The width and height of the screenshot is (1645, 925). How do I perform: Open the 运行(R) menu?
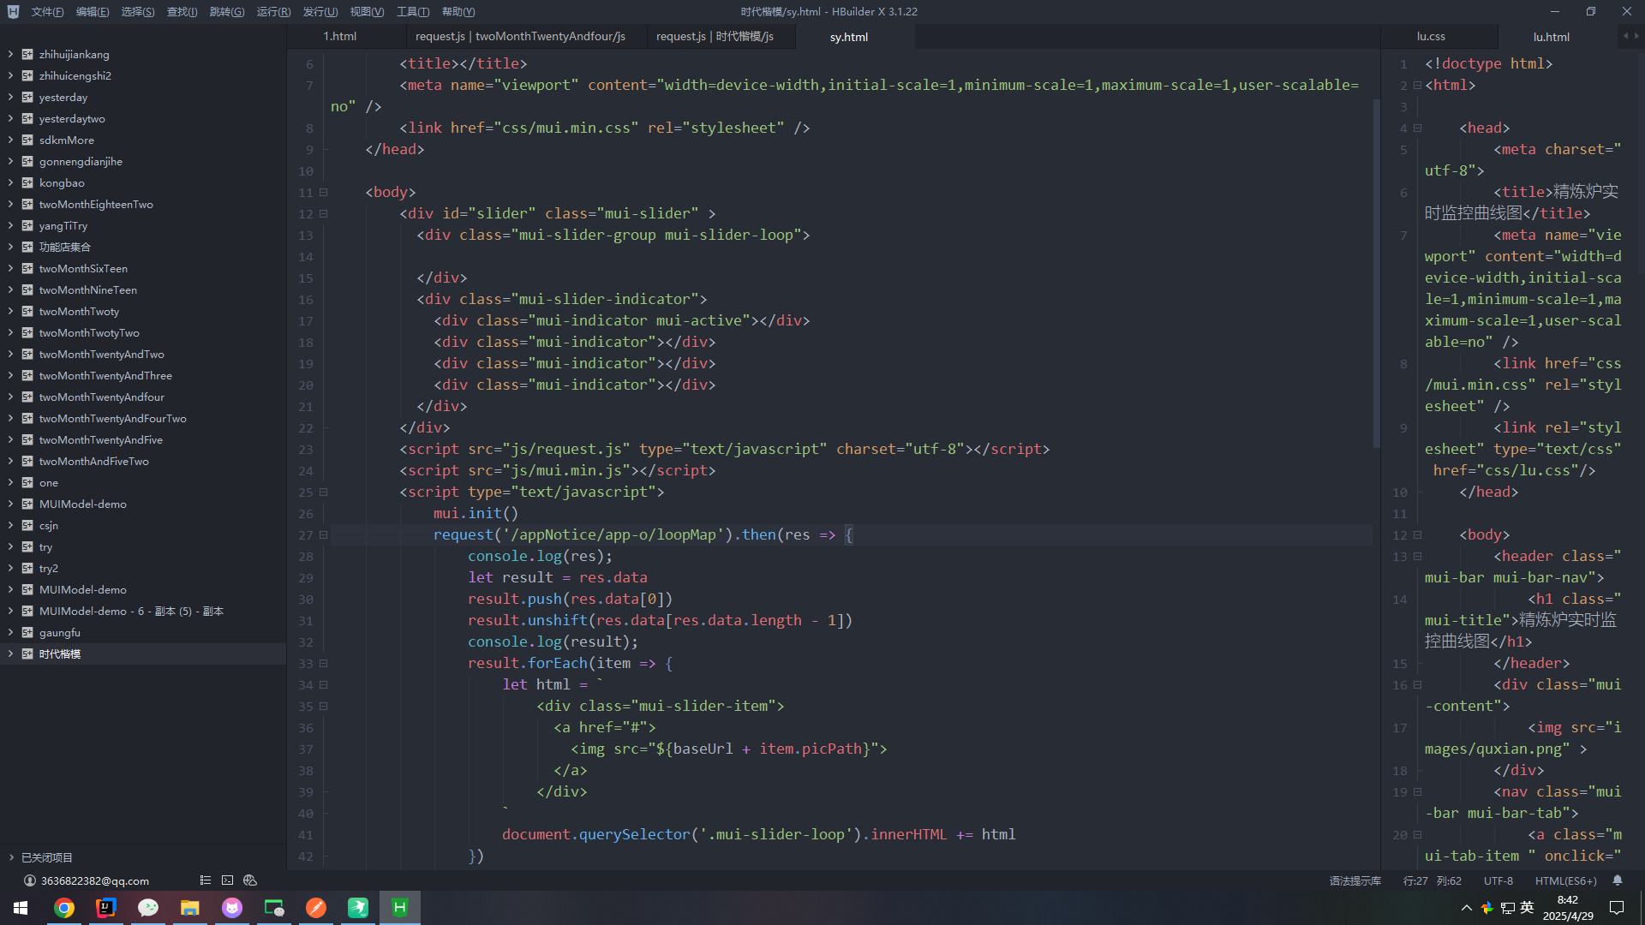(273, 11)
